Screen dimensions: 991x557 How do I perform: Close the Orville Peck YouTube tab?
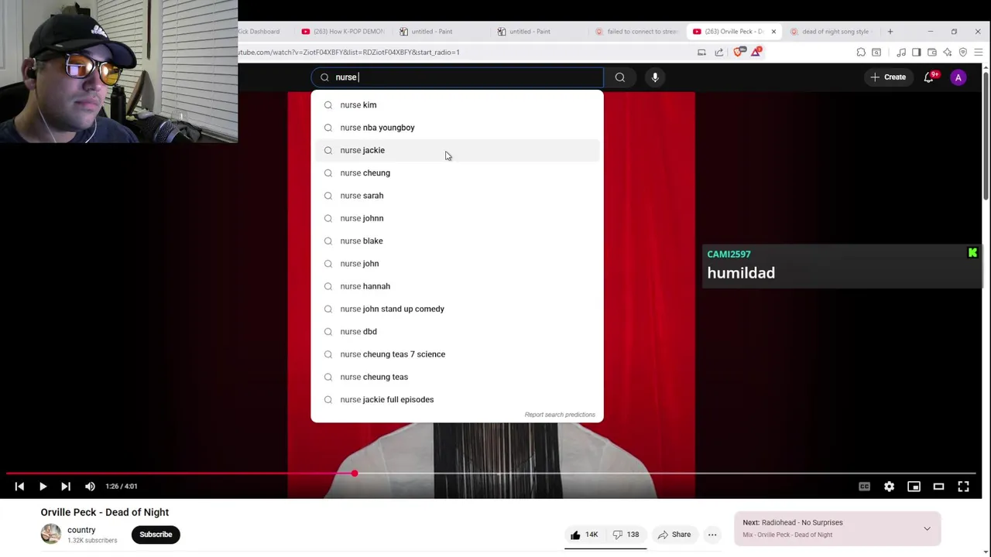coord(773,32)
